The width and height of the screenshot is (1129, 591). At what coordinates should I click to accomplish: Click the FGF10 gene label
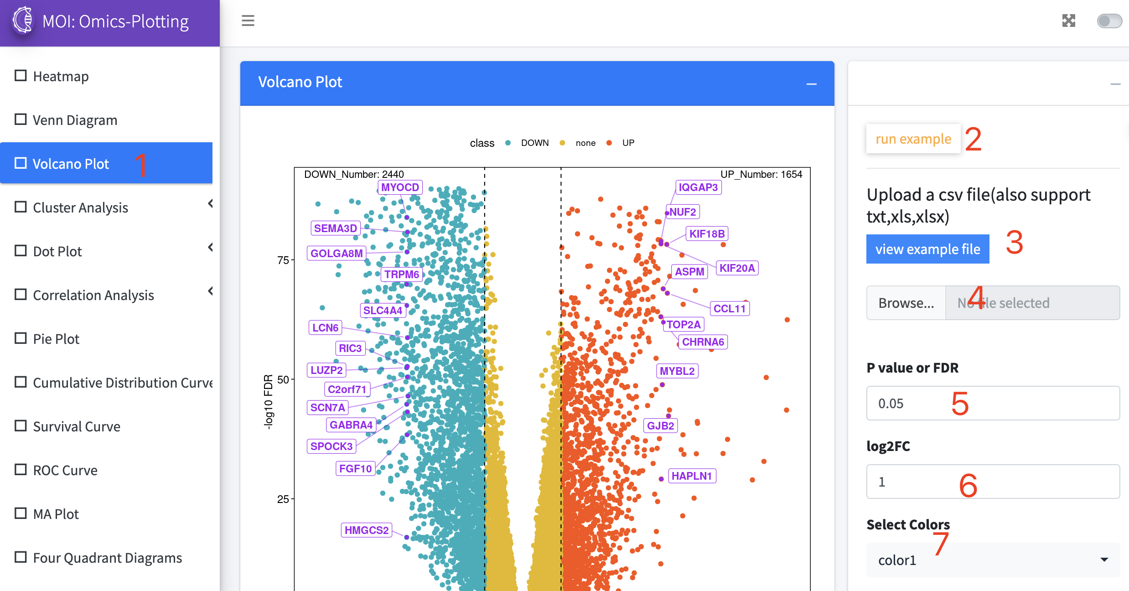pyautogui.click(x=356, y=469)
